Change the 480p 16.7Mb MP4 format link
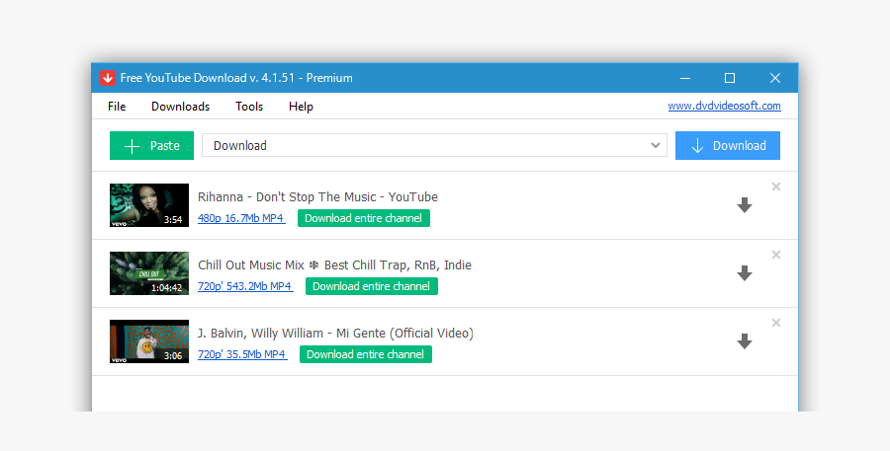890x451 pixels. pyautogui.click(x=240, y=218)
